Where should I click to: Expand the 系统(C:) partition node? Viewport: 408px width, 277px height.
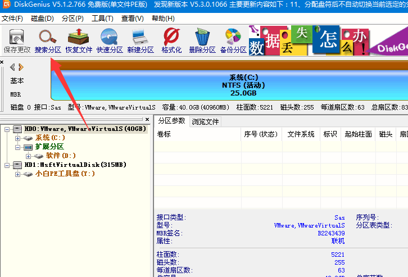[17, 138]
